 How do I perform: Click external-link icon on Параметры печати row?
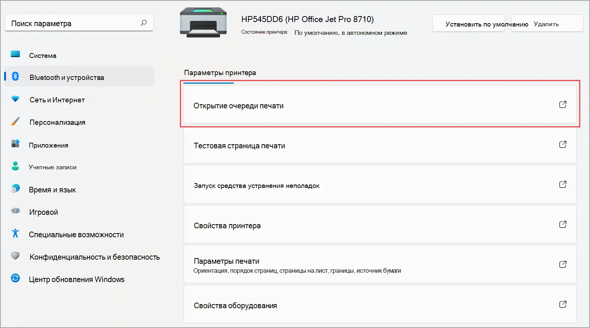(x=563, y=264)
